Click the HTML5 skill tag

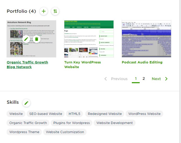[x=74, y=114]
